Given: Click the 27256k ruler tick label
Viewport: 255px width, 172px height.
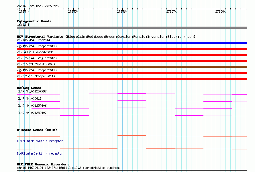Looking at the screenshot, I should point(122,11).
